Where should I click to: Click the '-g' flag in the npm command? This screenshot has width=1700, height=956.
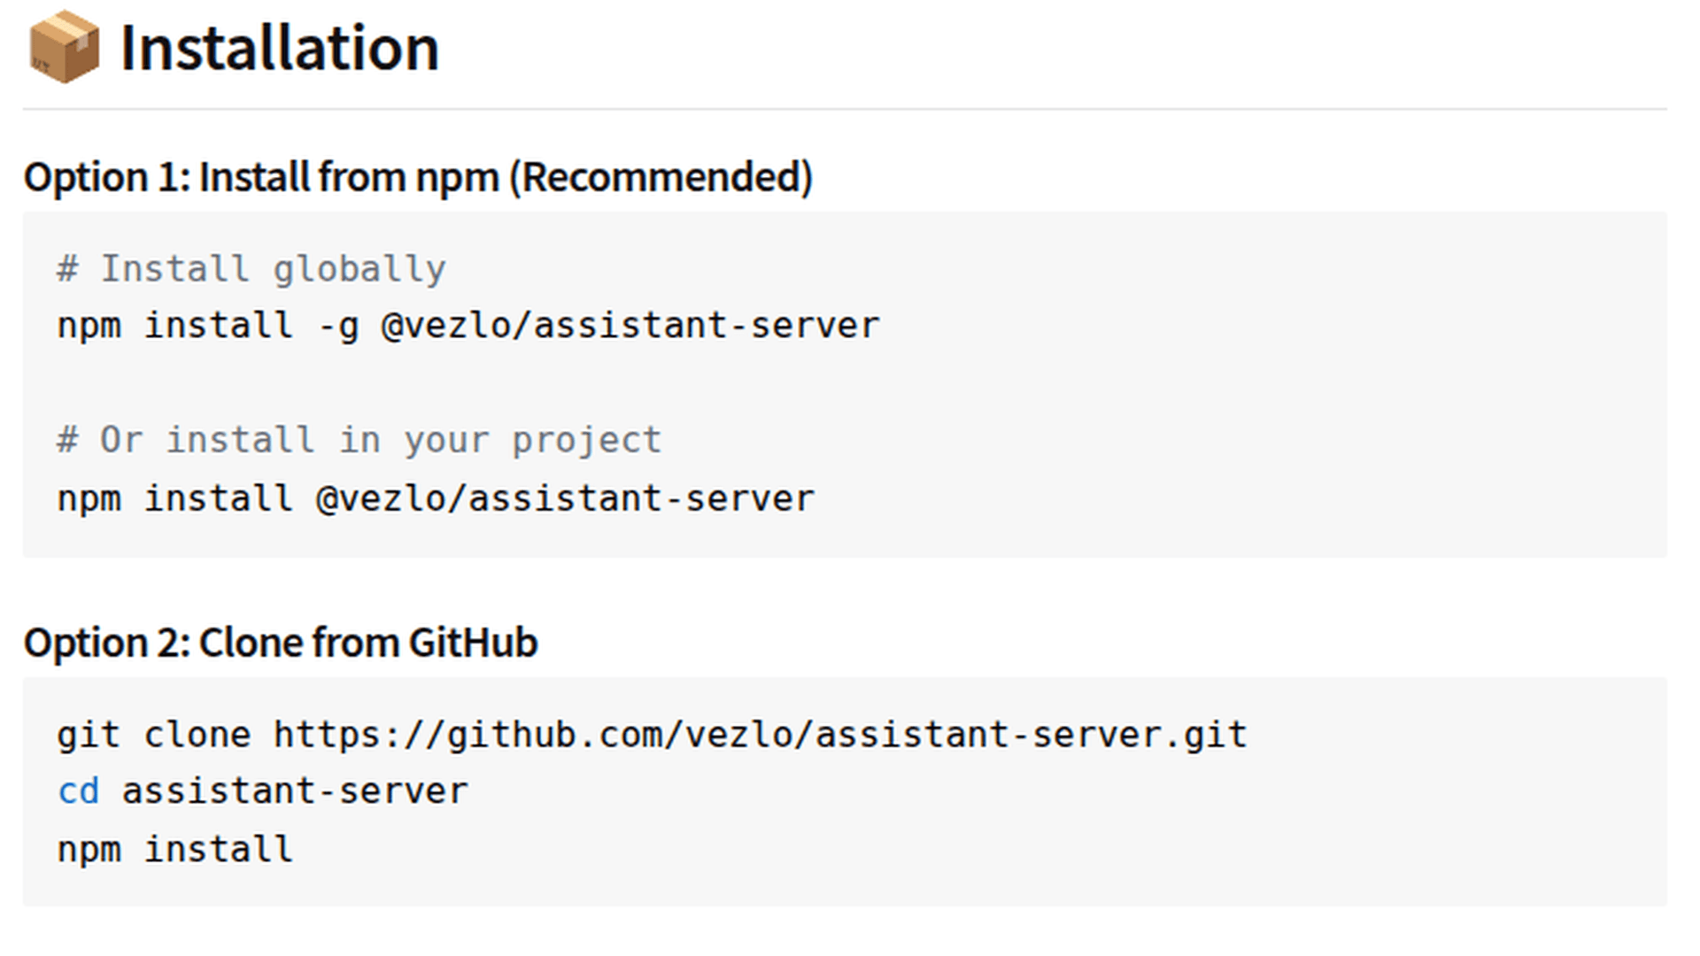338,326
